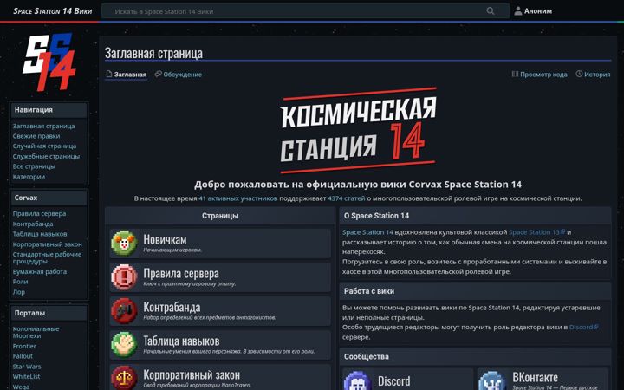Click the Космическая Станция 14 banner
The image size is (624, 390).
[358, 131]
